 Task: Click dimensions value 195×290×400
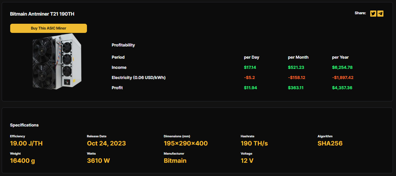click(186, 143)
